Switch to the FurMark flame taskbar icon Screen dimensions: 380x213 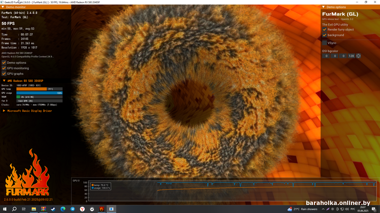point(102,209)
